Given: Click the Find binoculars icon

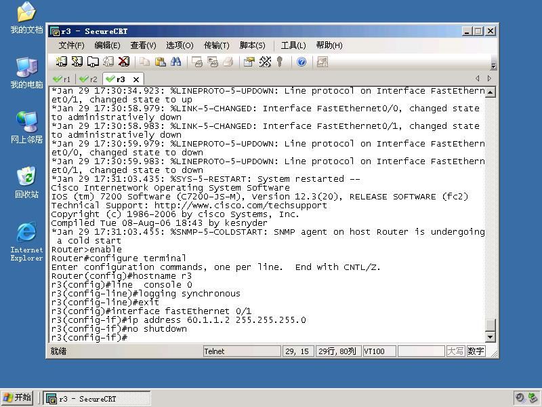Looking at the screenshot, I should pyautogui.click(x=175, y=62).
